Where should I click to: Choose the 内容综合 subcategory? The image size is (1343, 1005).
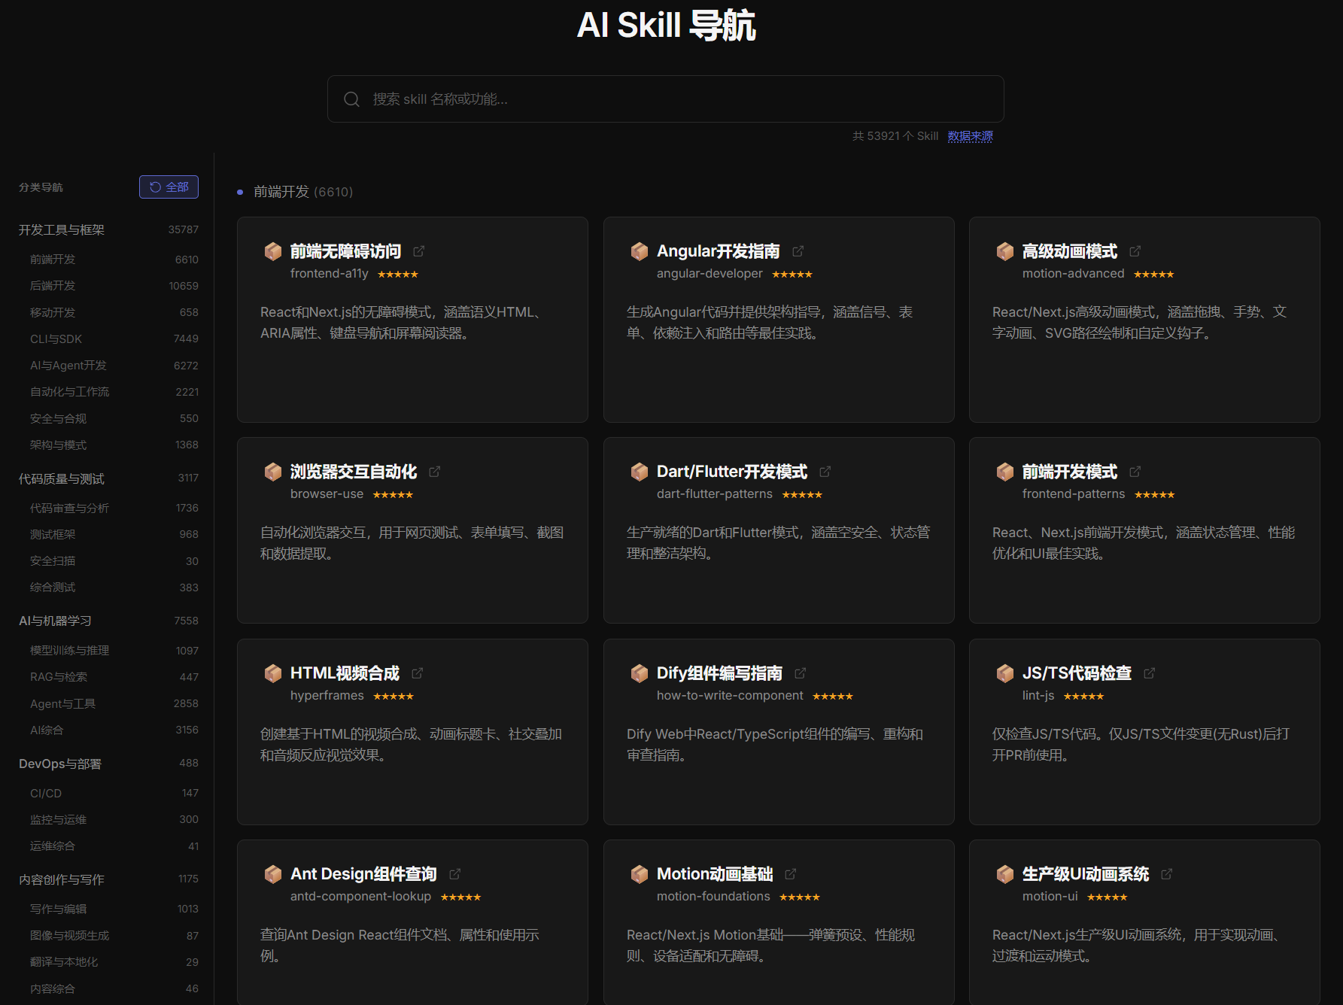point(113,988)
